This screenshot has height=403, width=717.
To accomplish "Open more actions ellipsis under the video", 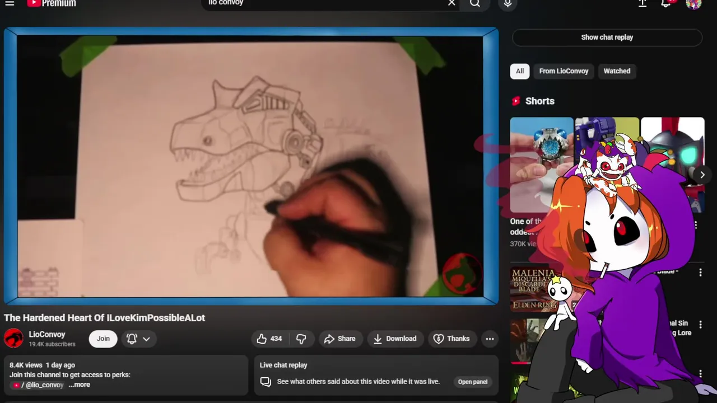I will (490, 339).
